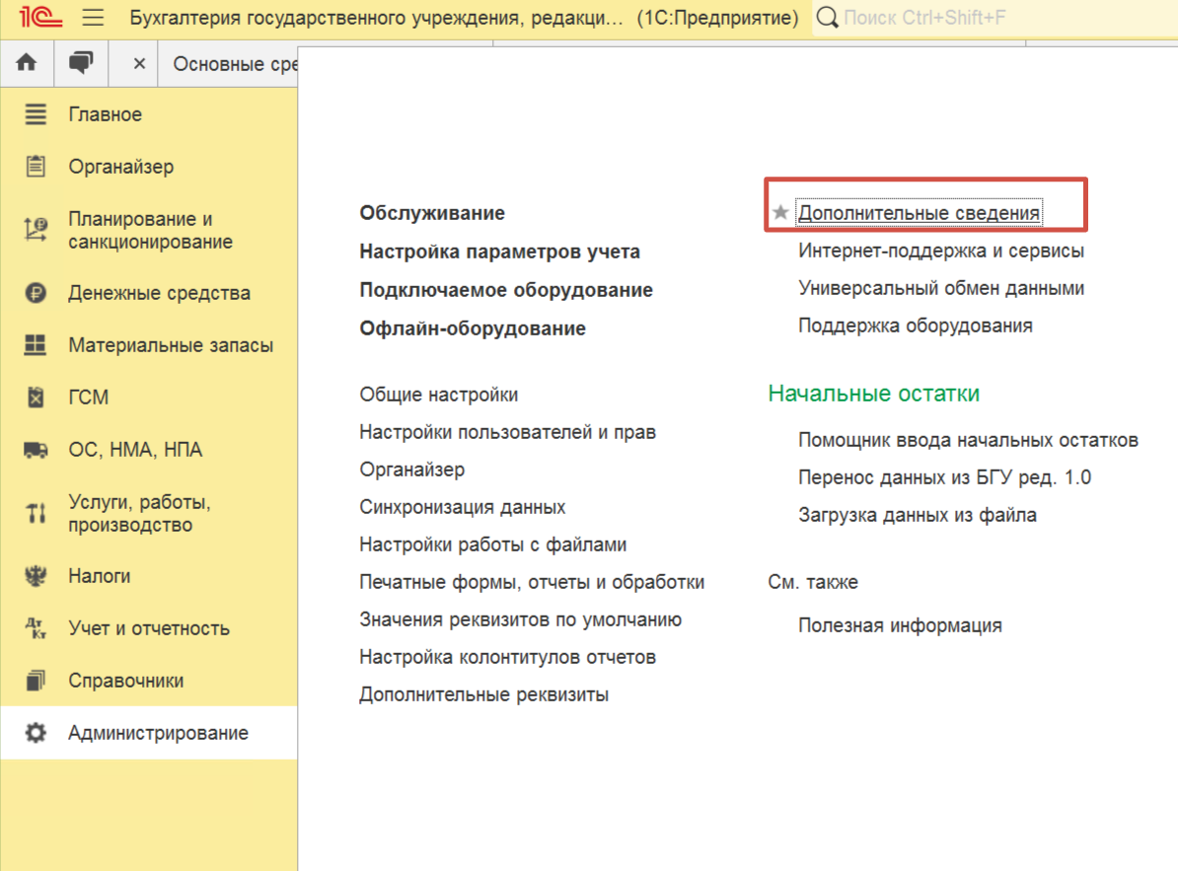Open Значения реквизитов по умолчанию
Screen dimensions: 1178x871
coord(521,619)
